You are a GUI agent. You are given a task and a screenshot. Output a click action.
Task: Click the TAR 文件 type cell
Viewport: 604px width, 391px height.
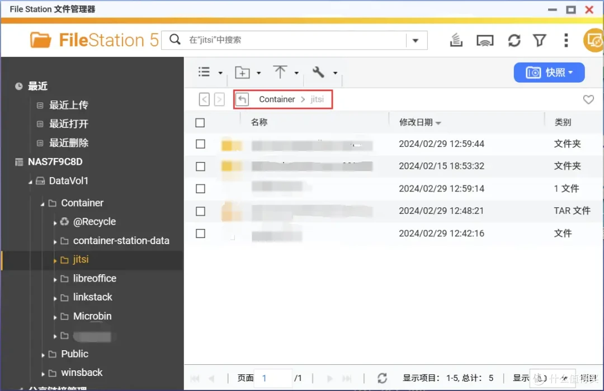coord(572,211)
